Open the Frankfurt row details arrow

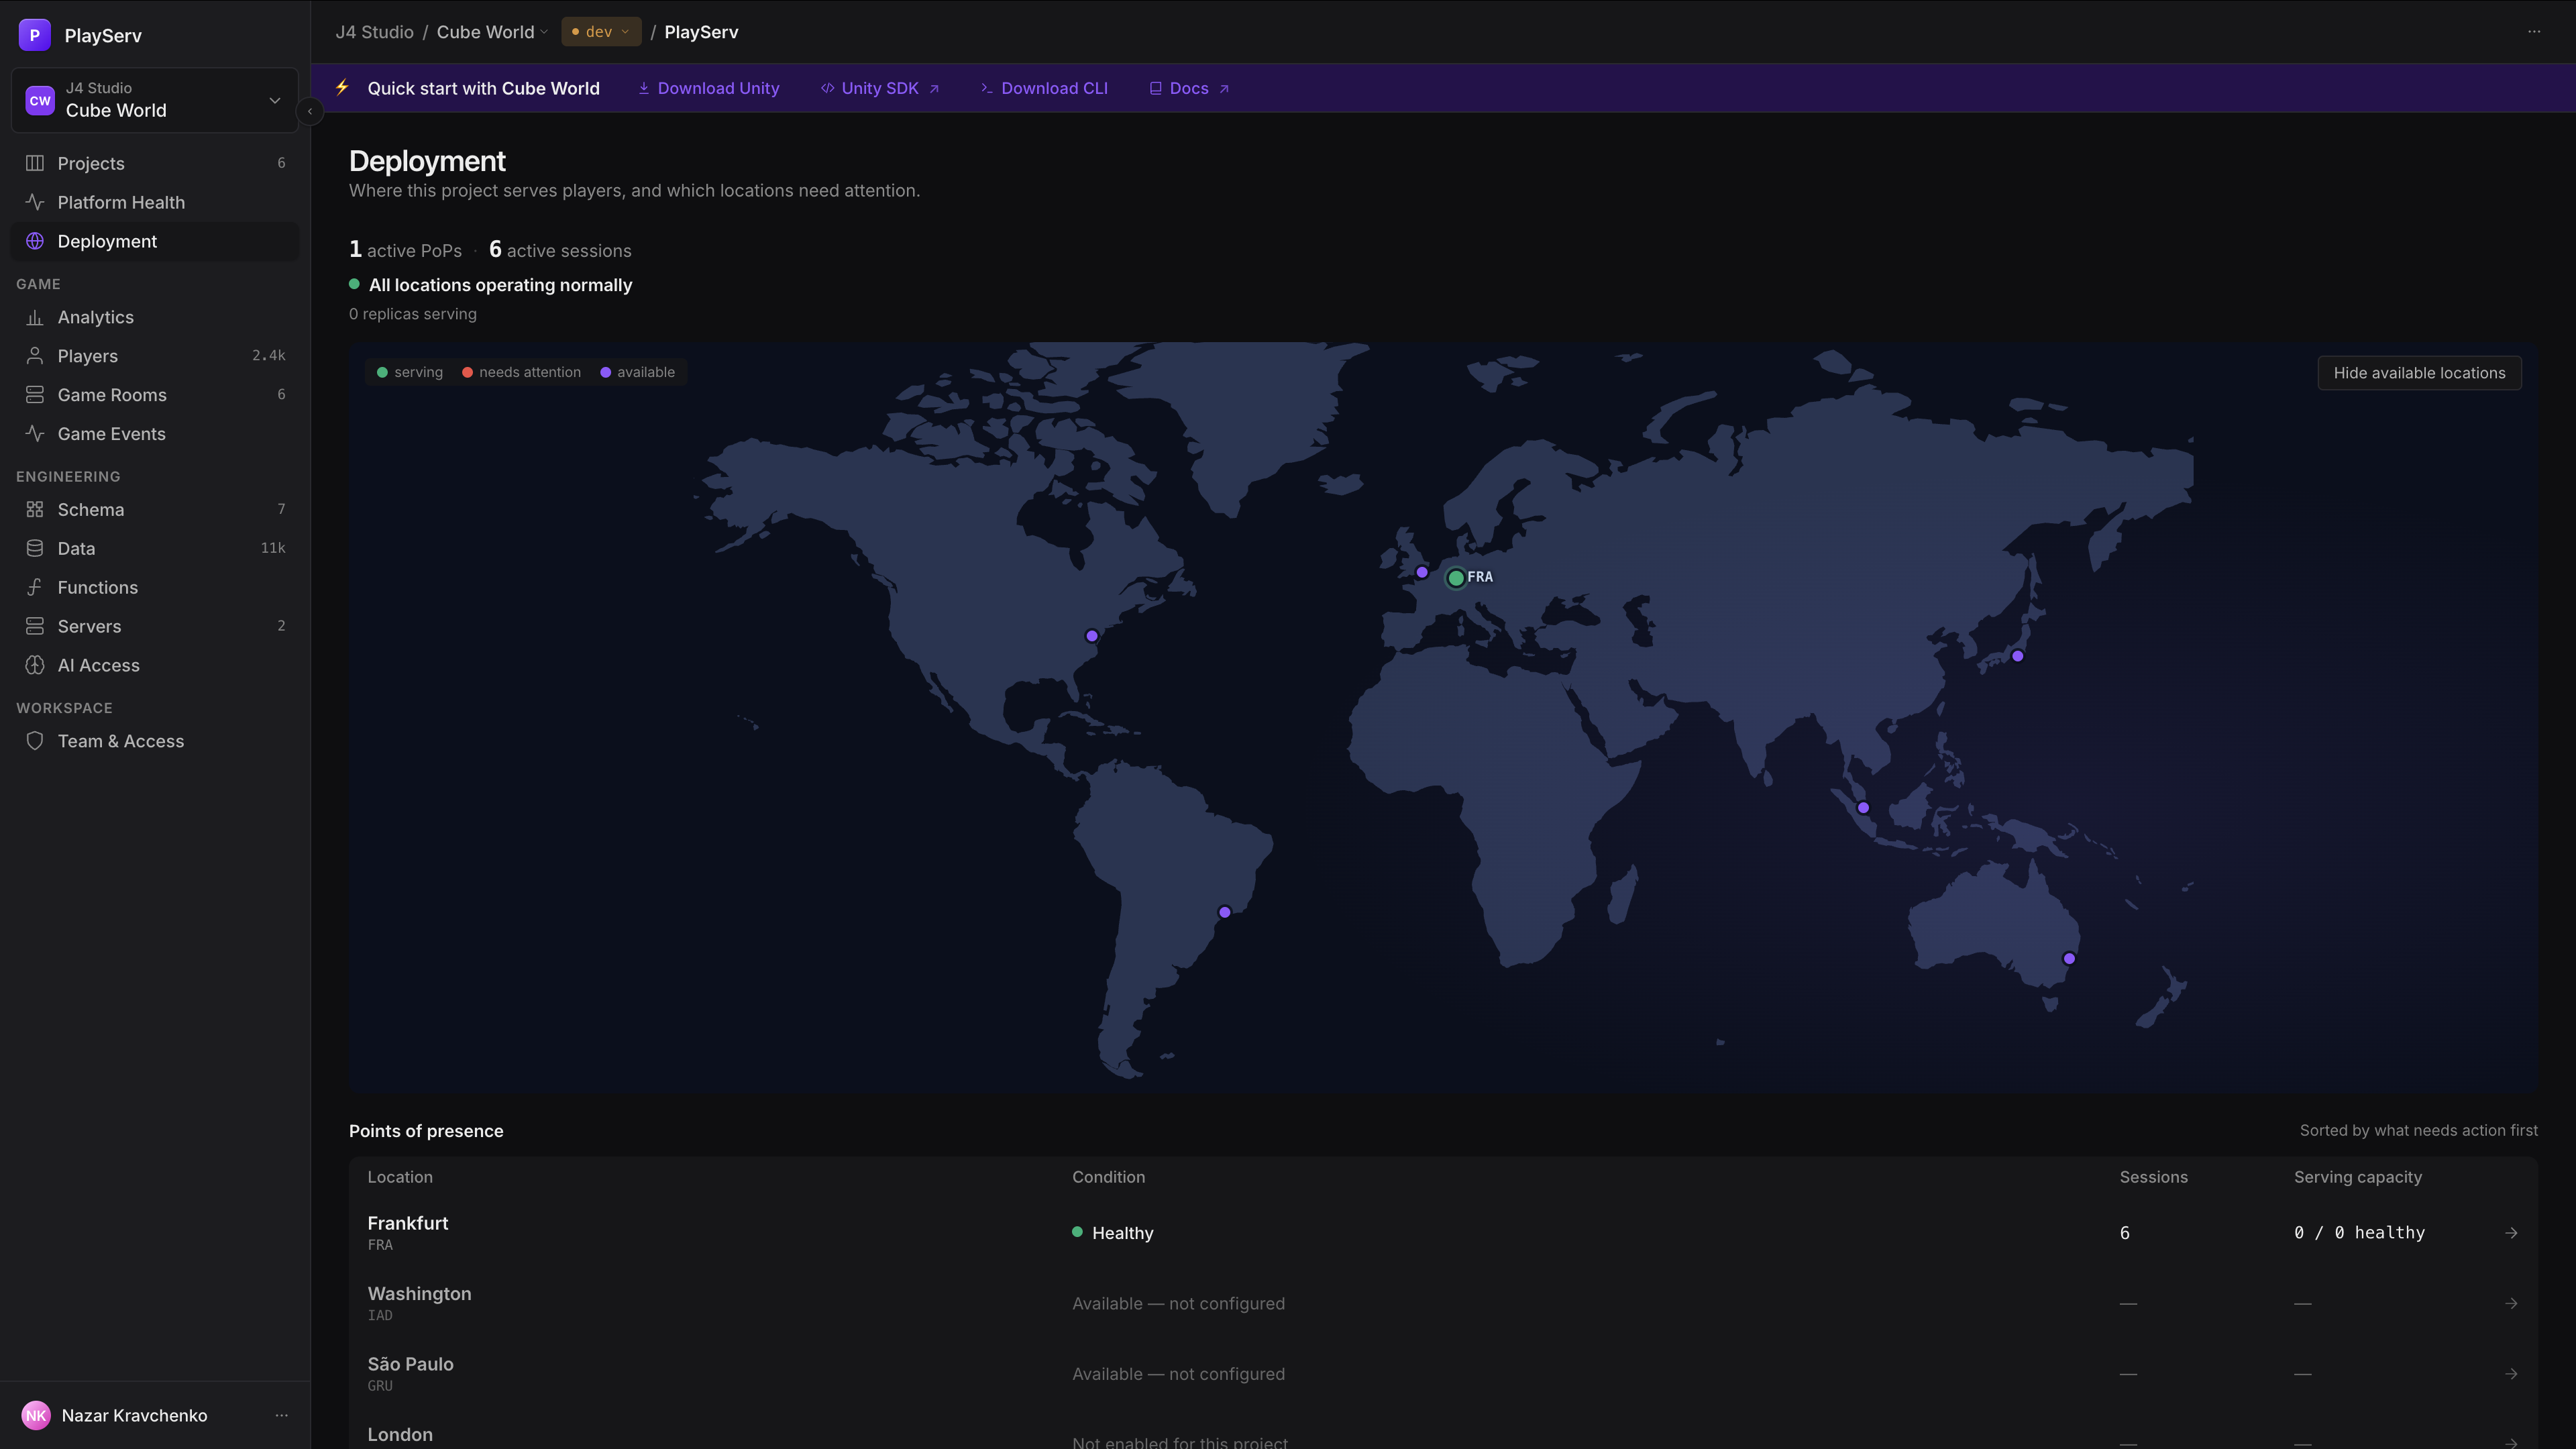point(2511,1233)
